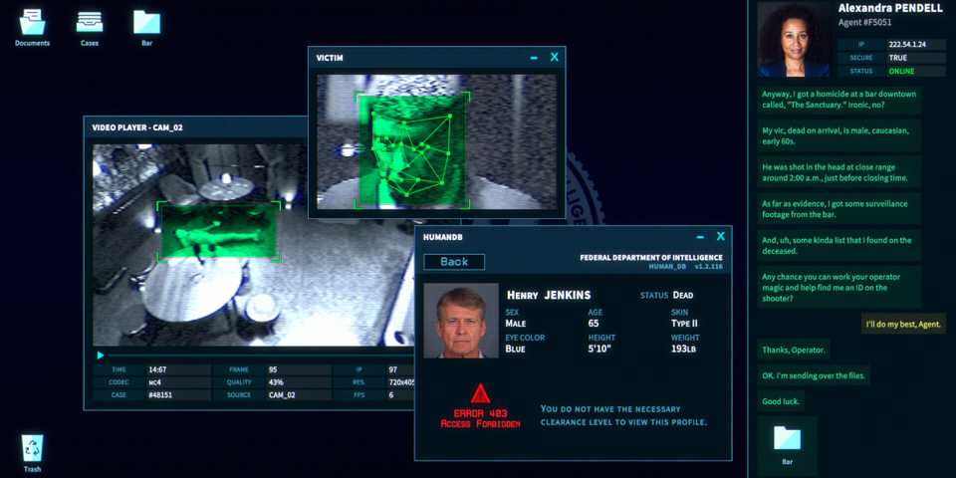Click the "OK. I'm sending over the files." message
956x478 pixels.
point(814,375)
